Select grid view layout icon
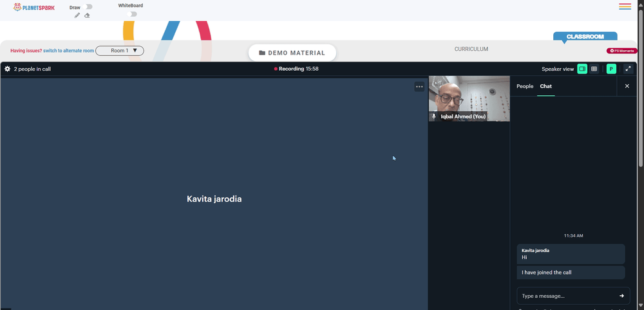Viewport: 644px width, 310px height. point(594,69)
